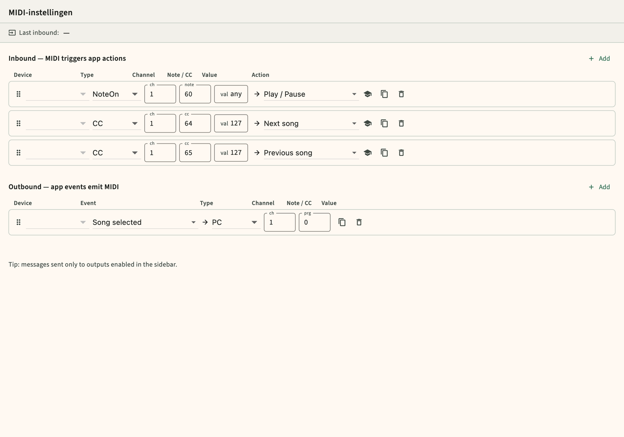Focus the prg field in outbound row
This screenshot has width=624, height=437.
[x=314, y=222]
